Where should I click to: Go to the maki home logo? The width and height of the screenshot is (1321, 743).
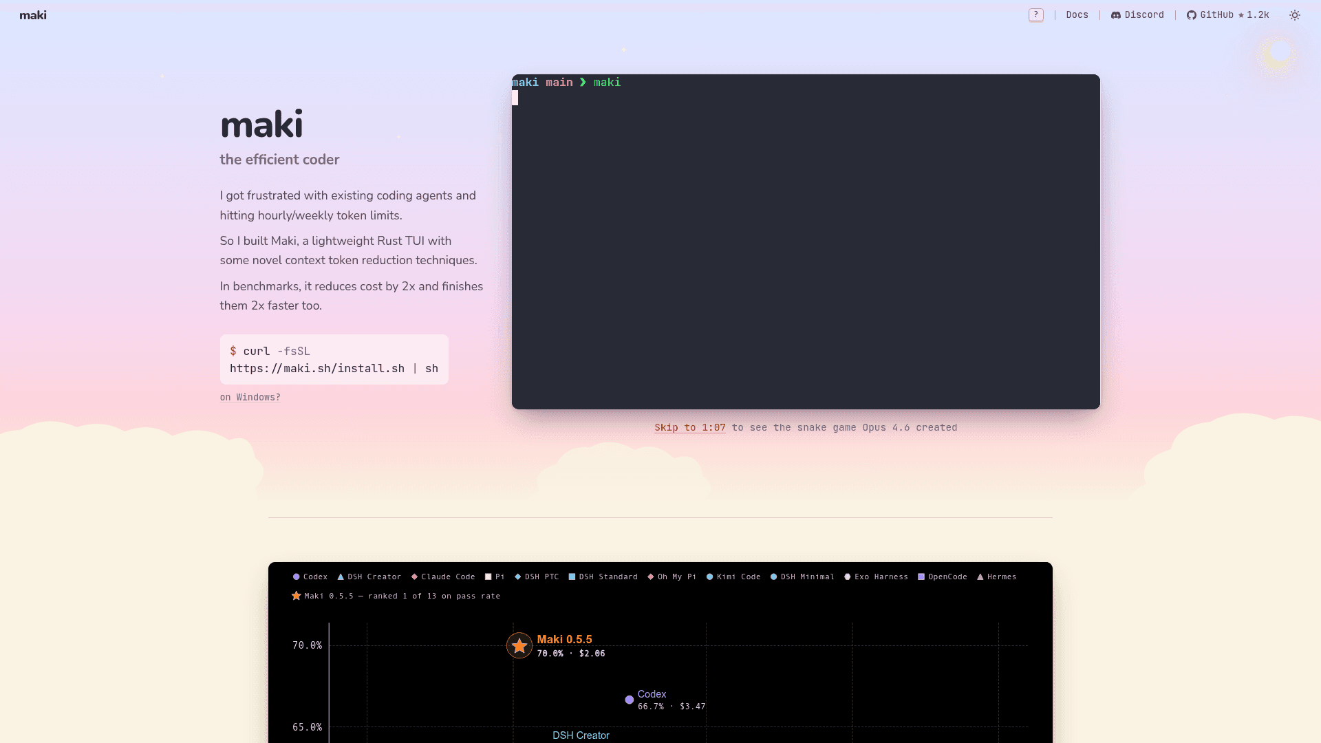coord(33,15)
